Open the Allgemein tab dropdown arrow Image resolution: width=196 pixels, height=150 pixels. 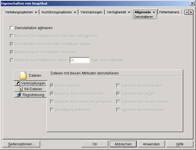pos(154,12)
